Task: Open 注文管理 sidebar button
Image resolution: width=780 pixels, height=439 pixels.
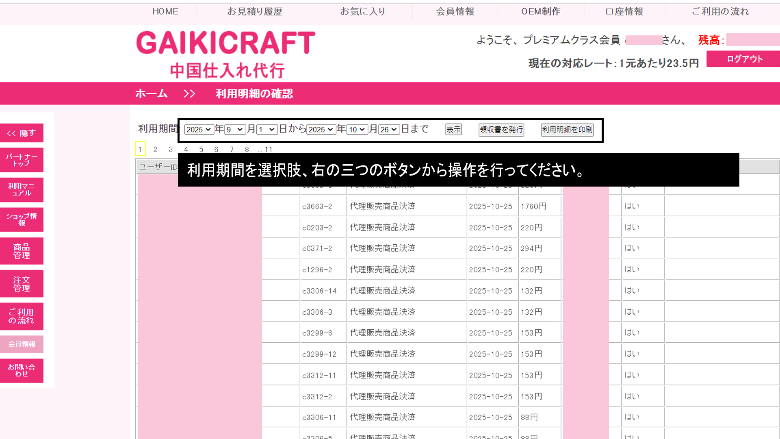Action: pos(22,284)
